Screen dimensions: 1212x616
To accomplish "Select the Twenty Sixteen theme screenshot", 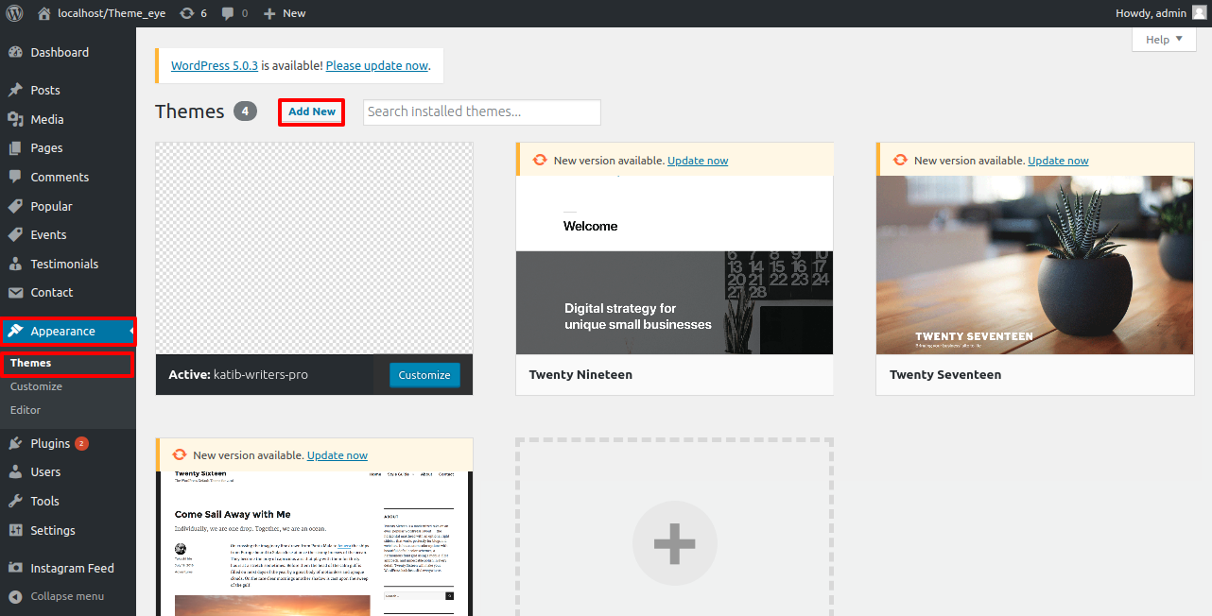I will coord(314,543).
